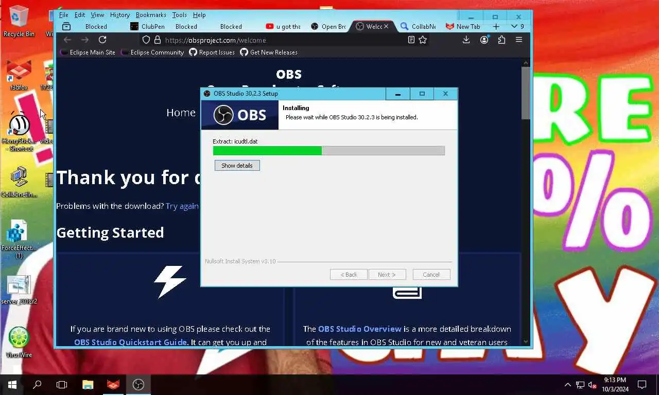Open File Explorer from the taskbar

[x=88, y=384]
